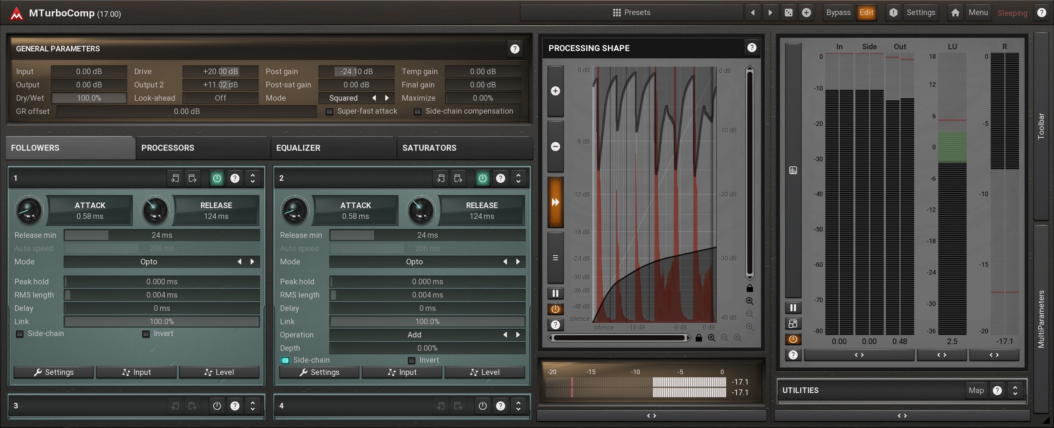Open follower 2 Operation Add selector

414,335
